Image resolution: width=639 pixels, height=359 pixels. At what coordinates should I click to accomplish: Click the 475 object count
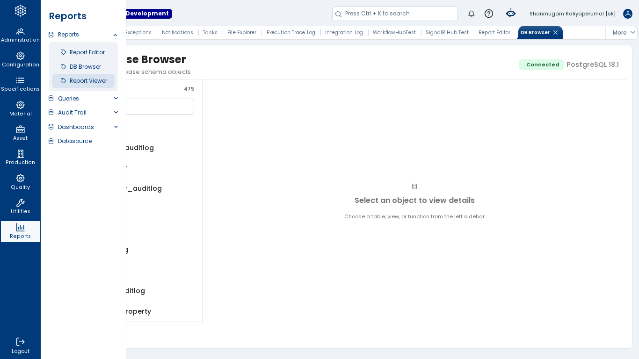(x=189, y=89)
